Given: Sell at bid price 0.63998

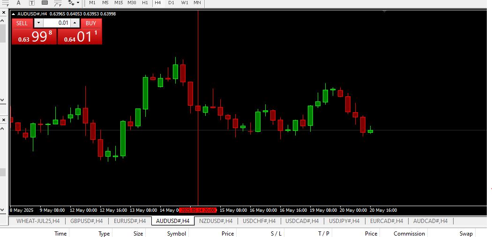Looking at the screenshot, I should tap(34, 36).
